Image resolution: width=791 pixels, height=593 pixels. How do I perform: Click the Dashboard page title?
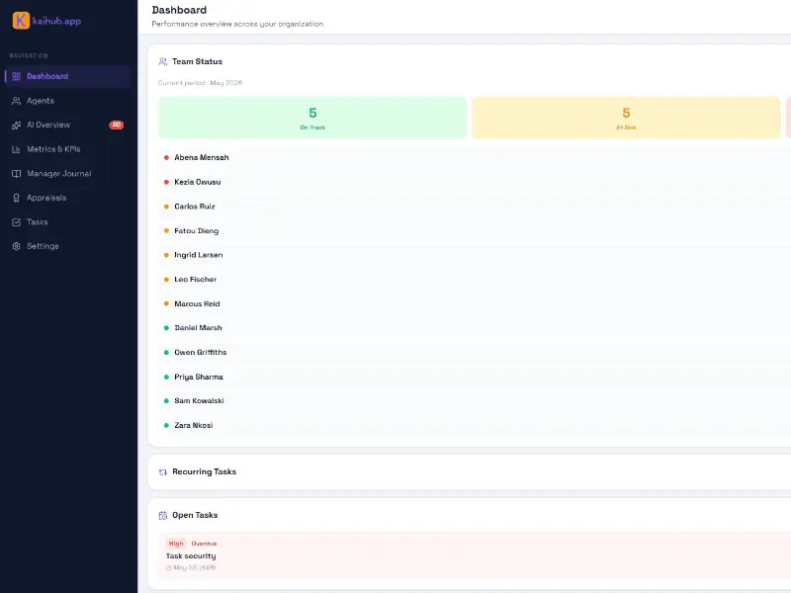(x=179, y=10)
